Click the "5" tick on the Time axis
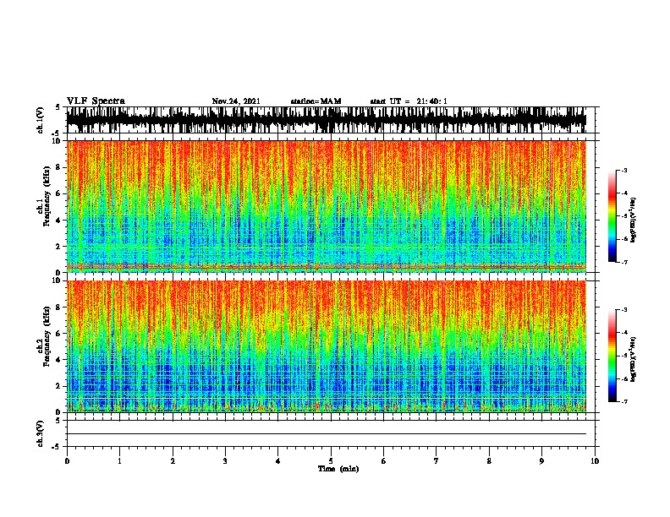Screen dimensions: 670x517 click(x=331, y=461)
